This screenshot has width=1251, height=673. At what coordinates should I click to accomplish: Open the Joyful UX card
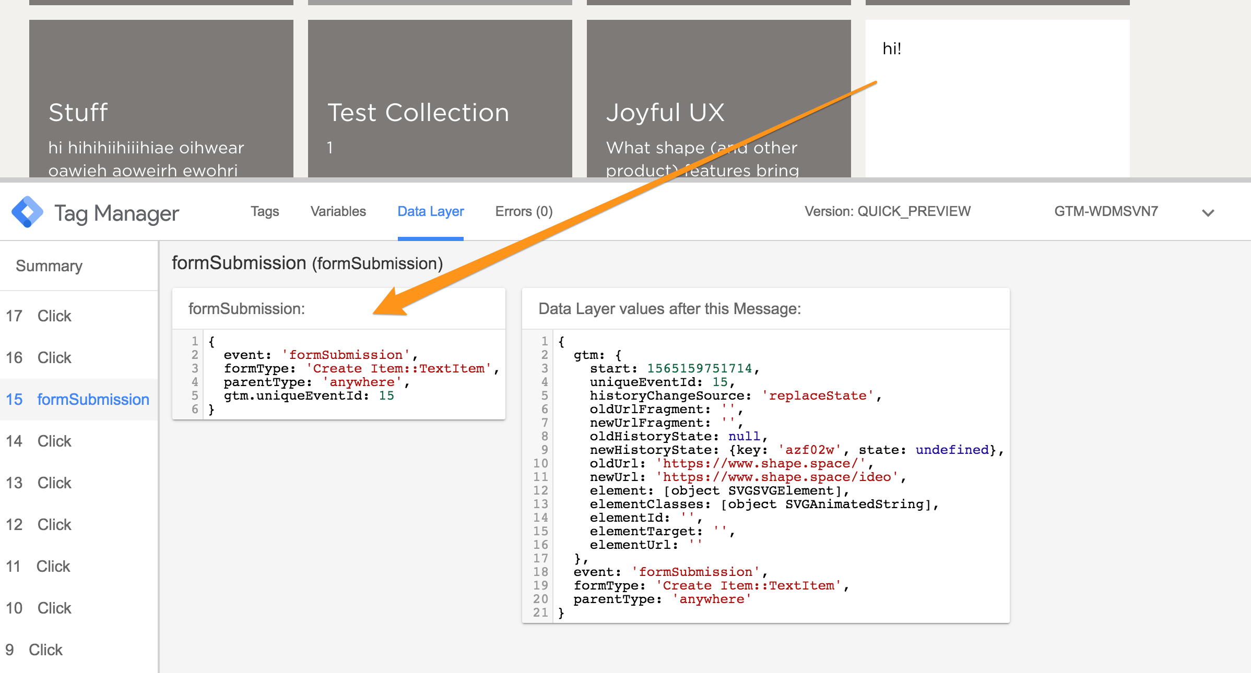[718, 94]
